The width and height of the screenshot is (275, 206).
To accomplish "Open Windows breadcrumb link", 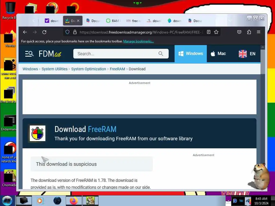I will coord(30,69).
